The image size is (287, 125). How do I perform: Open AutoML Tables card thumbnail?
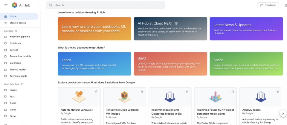[261, 97]
